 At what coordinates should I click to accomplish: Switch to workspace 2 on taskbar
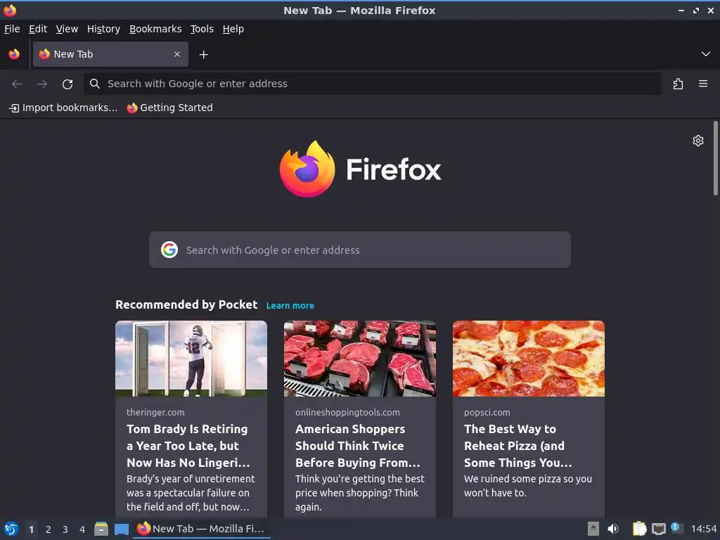pos(49,529)
